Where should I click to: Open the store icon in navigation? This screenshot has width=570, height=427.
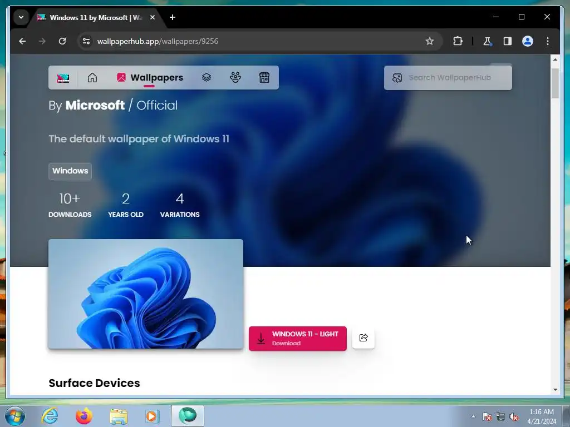click(264, 77)
